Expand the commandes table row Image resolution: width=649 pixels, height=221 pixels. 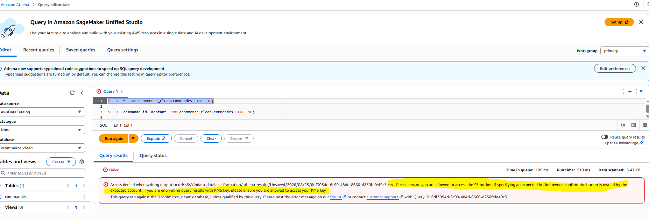click(1, 197)
